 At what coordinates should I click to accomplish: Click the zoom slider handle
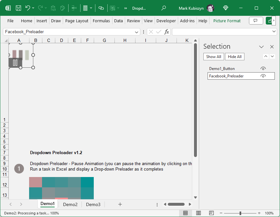pyautogui.click(x=240, y=213)
